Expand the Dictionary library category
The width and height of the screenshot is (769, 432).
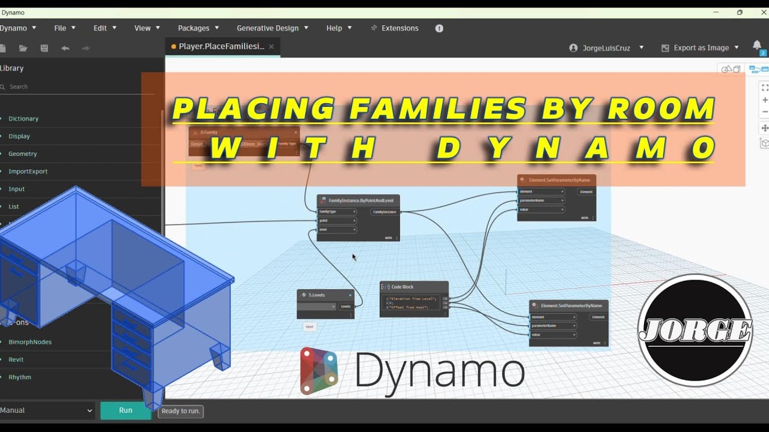point(23,119)
